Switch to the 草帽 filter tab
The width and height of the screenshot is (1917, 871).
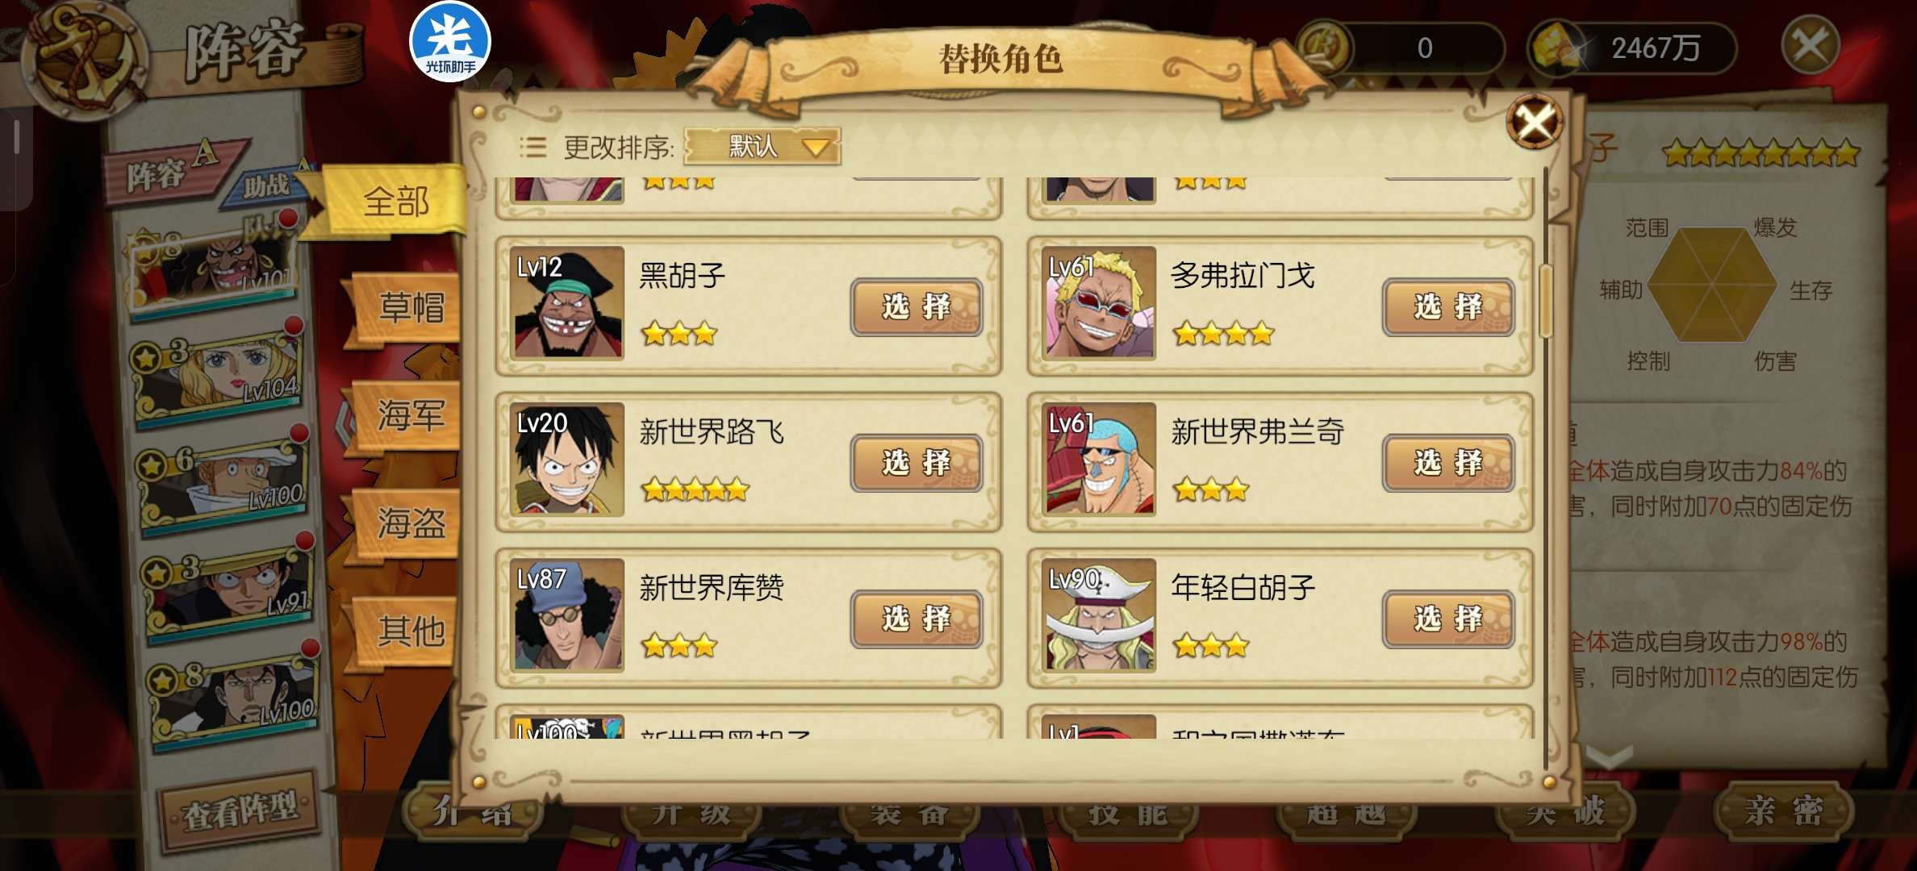click(x=410, y=308)
